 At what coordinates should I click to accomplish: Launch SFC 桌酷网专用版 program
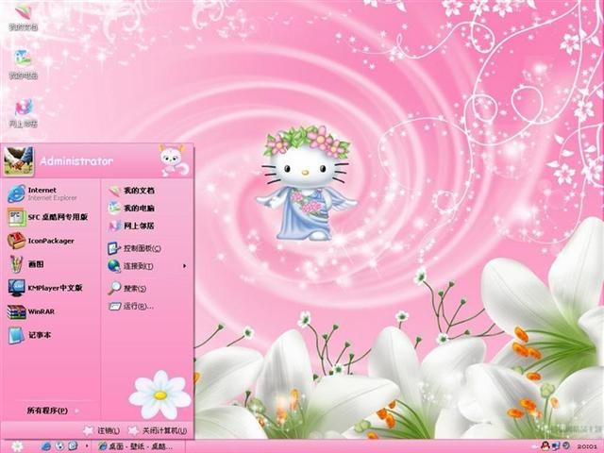[x=48, y=217]
